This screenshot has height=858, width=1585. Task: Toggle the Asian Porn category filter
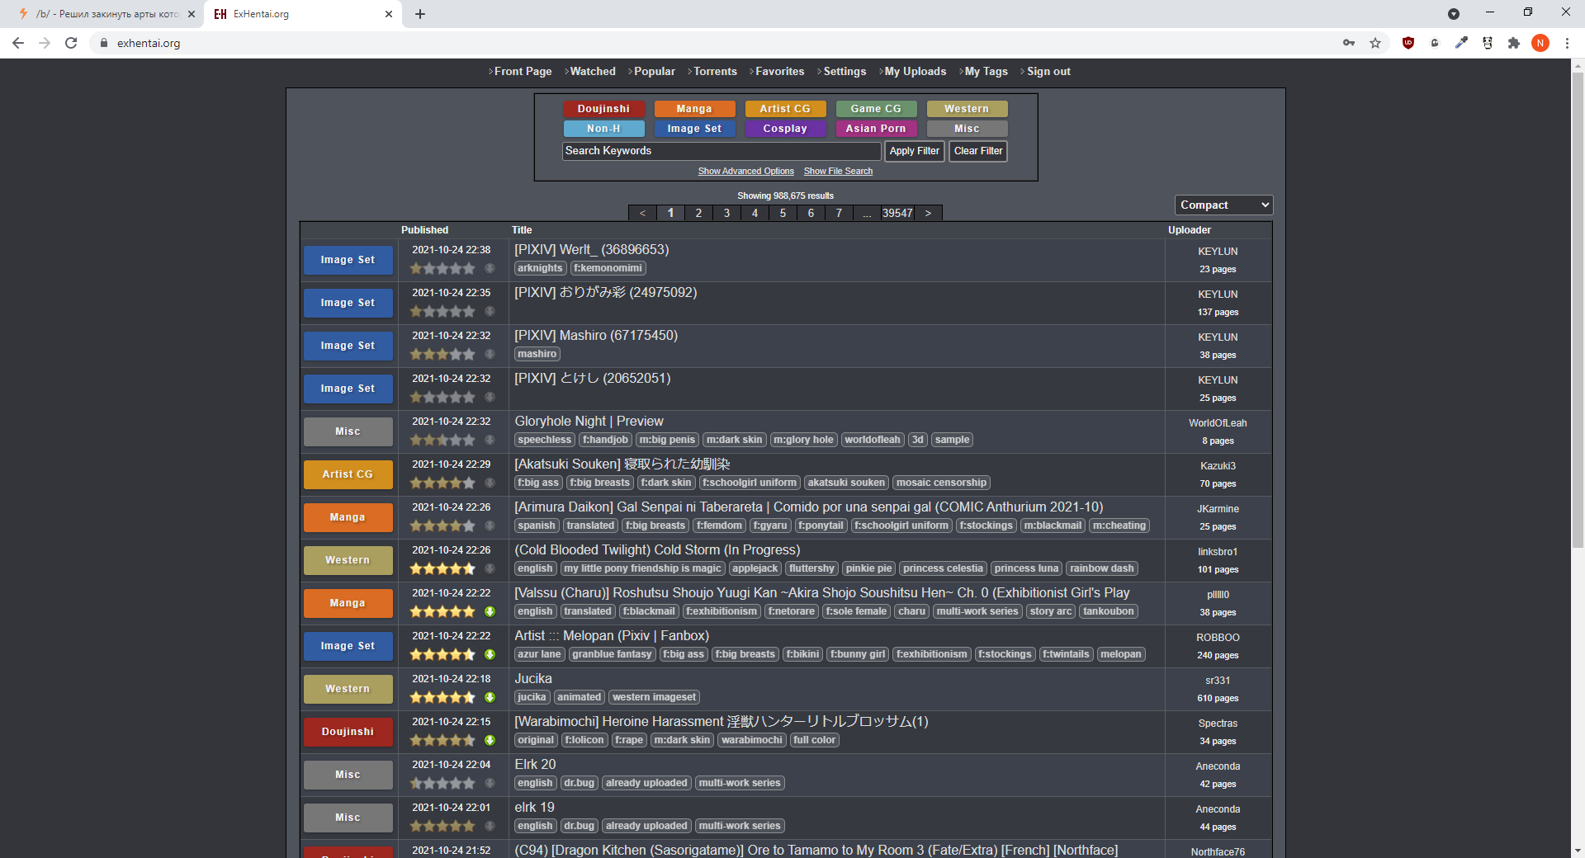876,129
